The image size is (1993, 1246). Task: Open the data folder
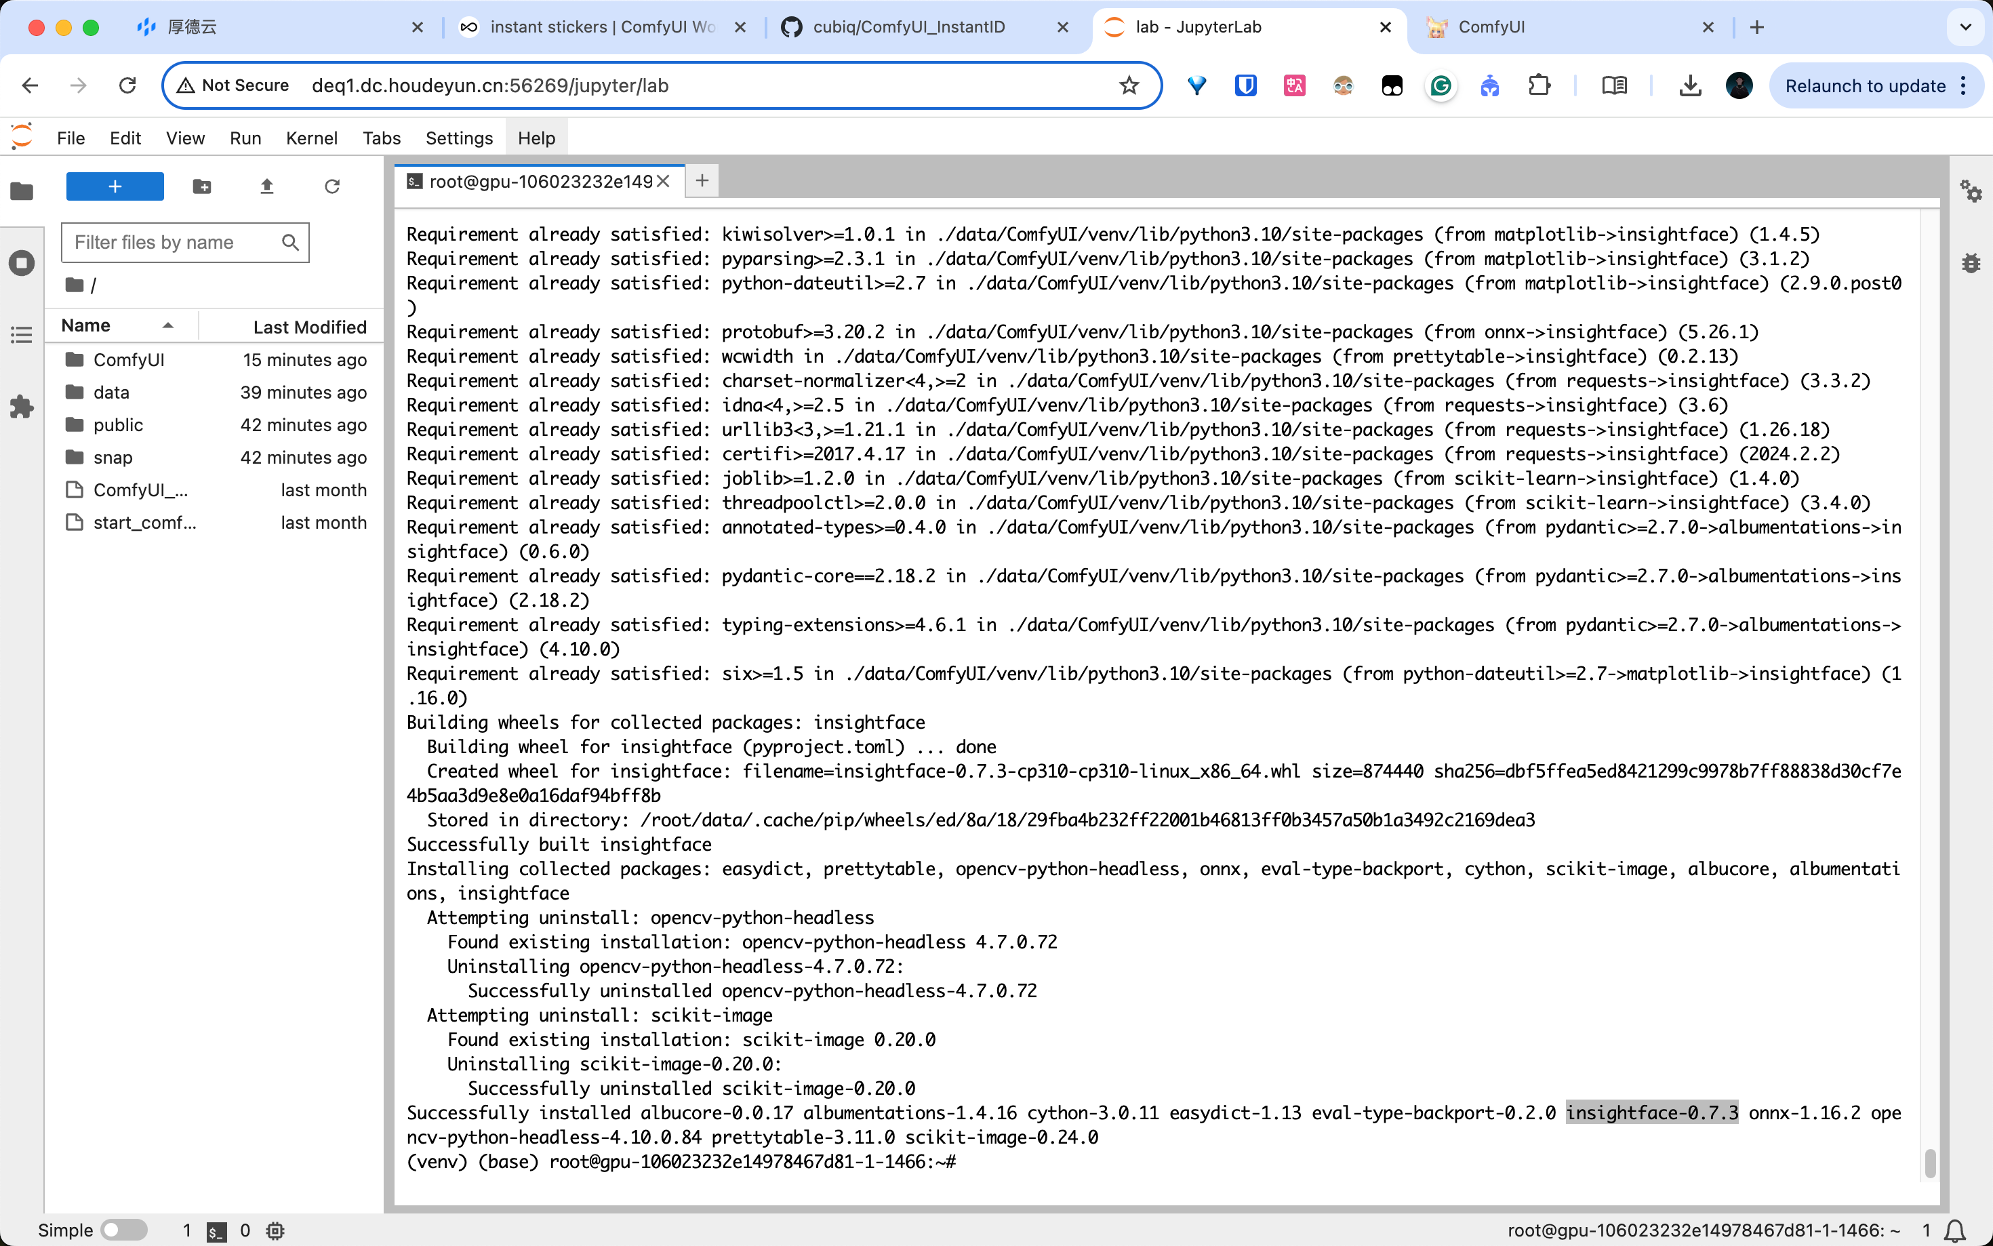coord(111,393)
